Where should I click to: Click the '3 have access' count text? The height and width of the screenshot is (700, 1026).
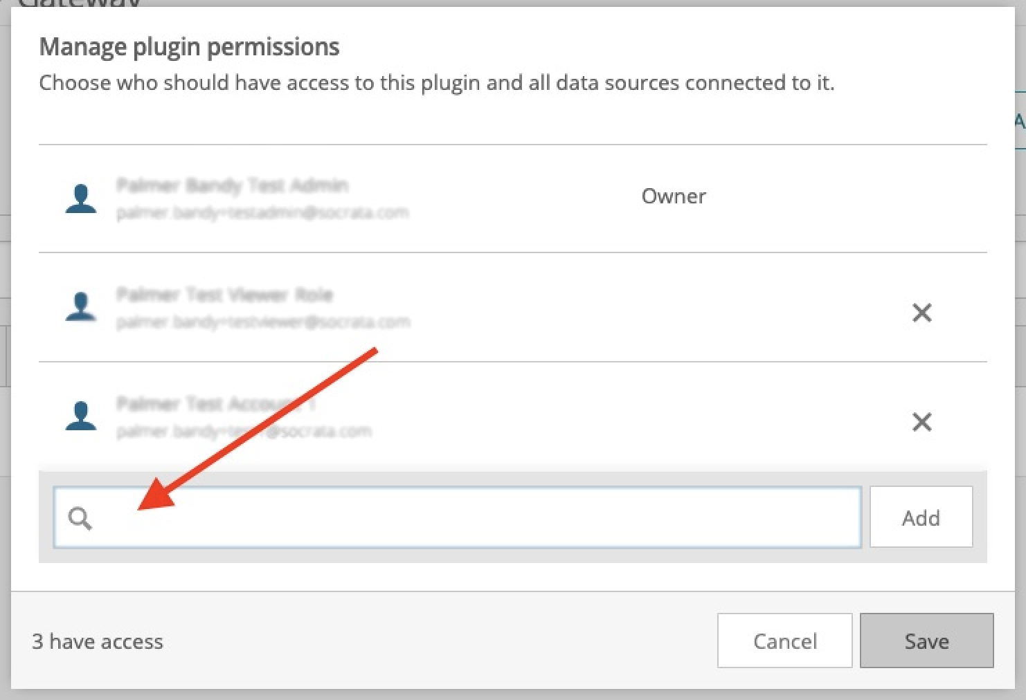tap(98, 641)
